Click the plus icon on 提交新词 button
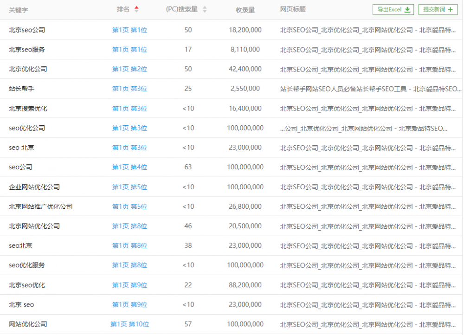464x335 pixels. [450, 9]
